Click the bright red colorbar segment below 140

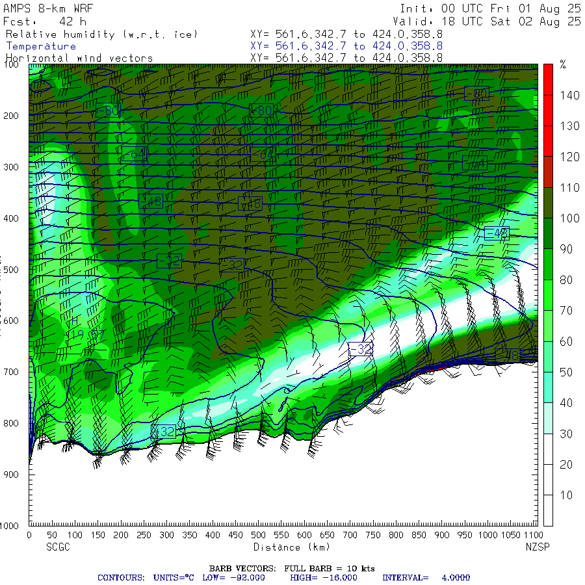(x=548, y=110)
